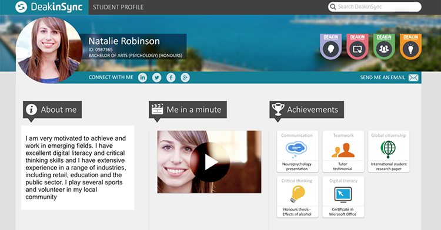Click the trophy icon beside Achievements
The image size is (441, 230).
tap(278, 109)
